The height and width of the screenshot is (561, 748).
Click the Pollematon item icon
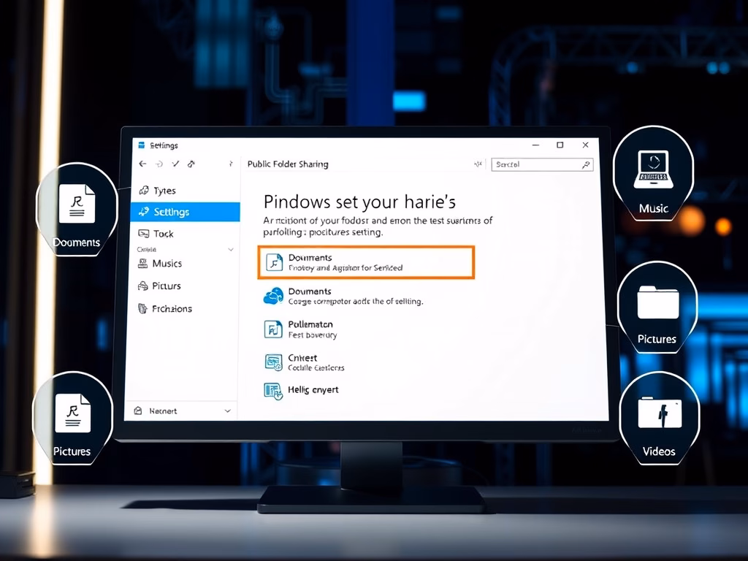point(272,329)
